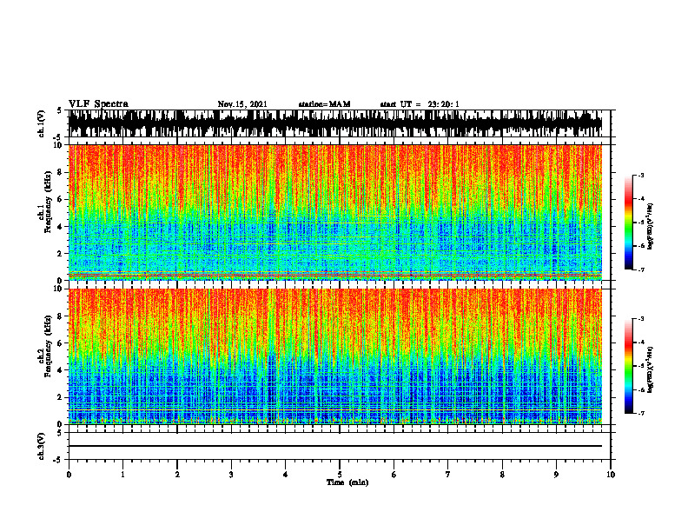
Task: Click time axis tick label "9"
Action: (x=556, y=475)
